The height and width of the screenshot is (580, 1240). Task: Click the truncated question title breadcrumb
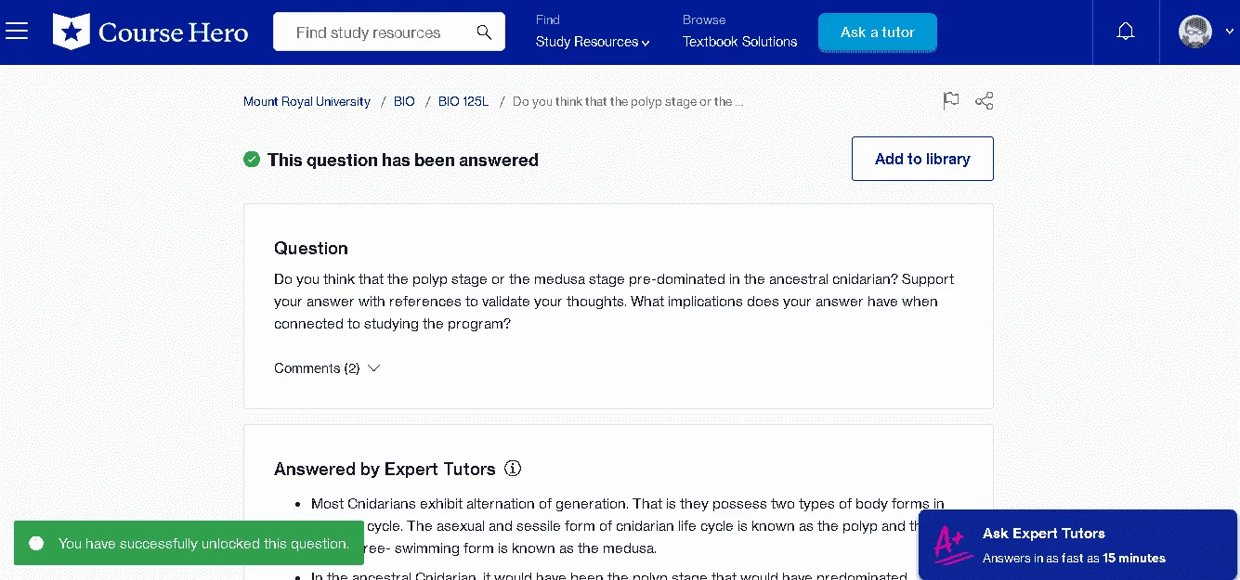pos(628,102)
